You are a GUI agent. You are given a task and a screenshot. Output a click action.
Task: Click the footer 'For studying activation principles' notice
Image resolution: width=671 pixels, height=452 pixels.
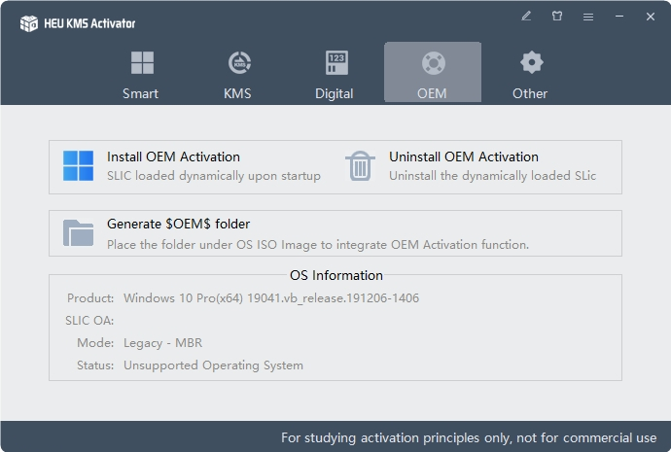pos(469,437)
